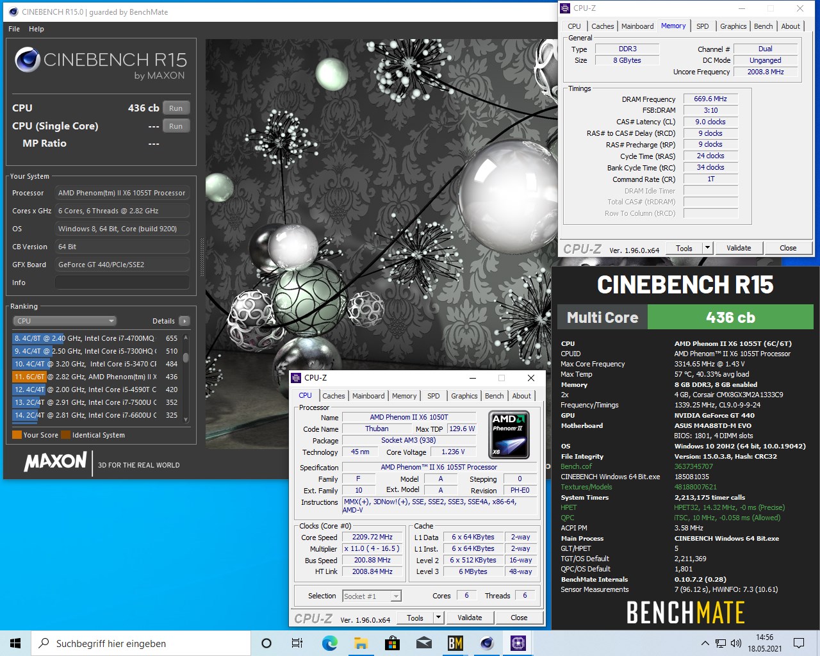
Task: Click Tools button in Memory CPU-Z window
Action: pos(684,249)
